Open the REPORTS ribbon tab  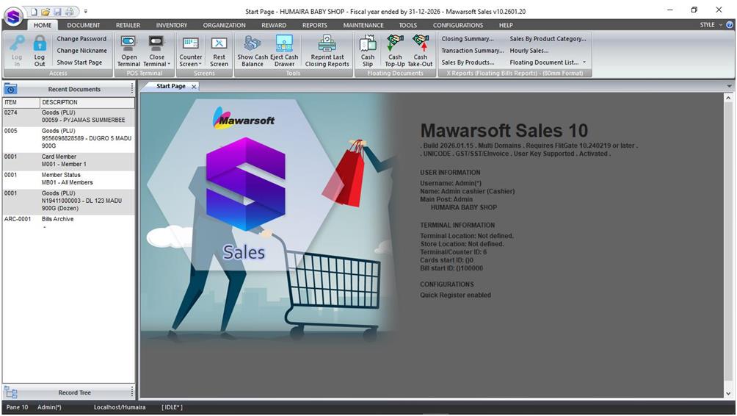pyautogui.click(x=315, y=25)
